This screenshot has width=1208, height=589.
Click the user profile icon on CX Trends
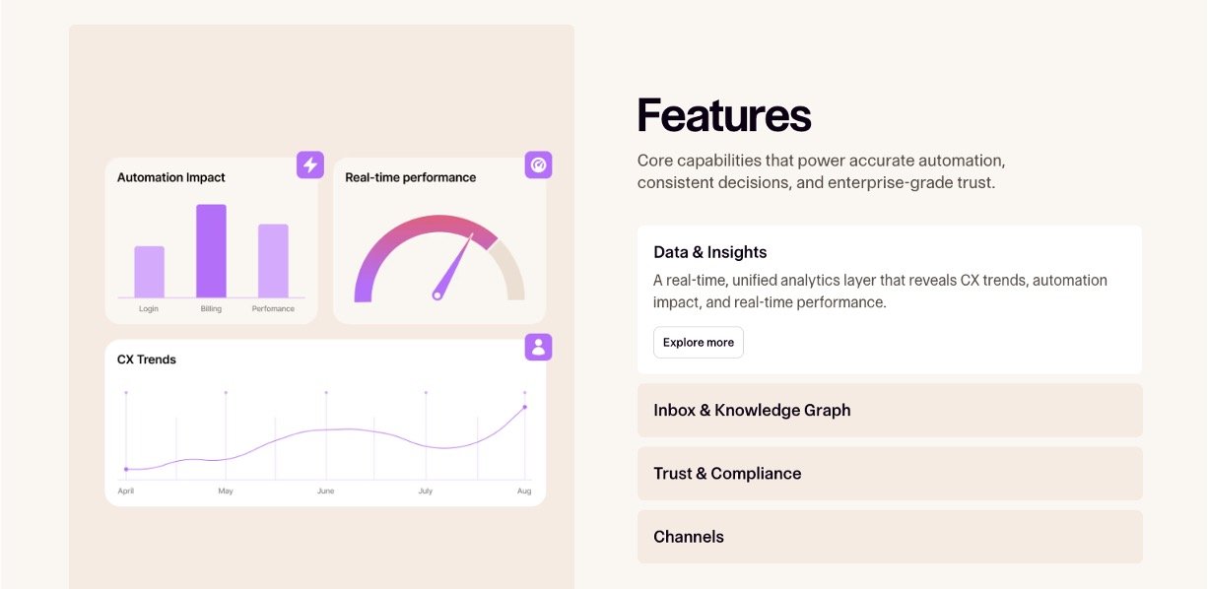point(538,347)
